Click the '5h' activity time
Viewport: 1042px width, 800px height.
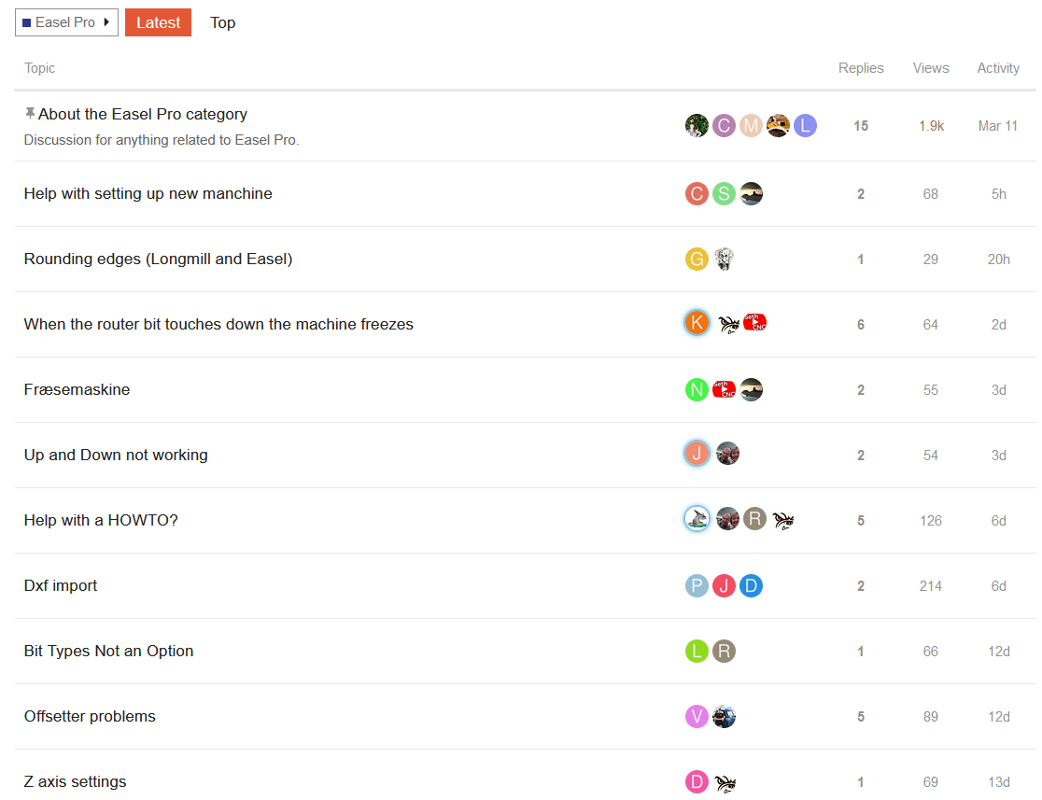[x=998, y=194]
